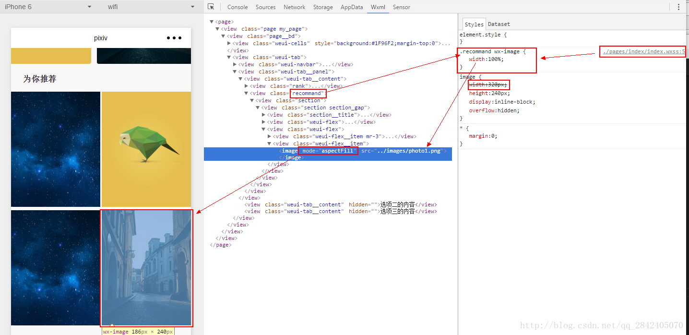
Task: Open the devtools three-dot menu
Action: (678, 7)
